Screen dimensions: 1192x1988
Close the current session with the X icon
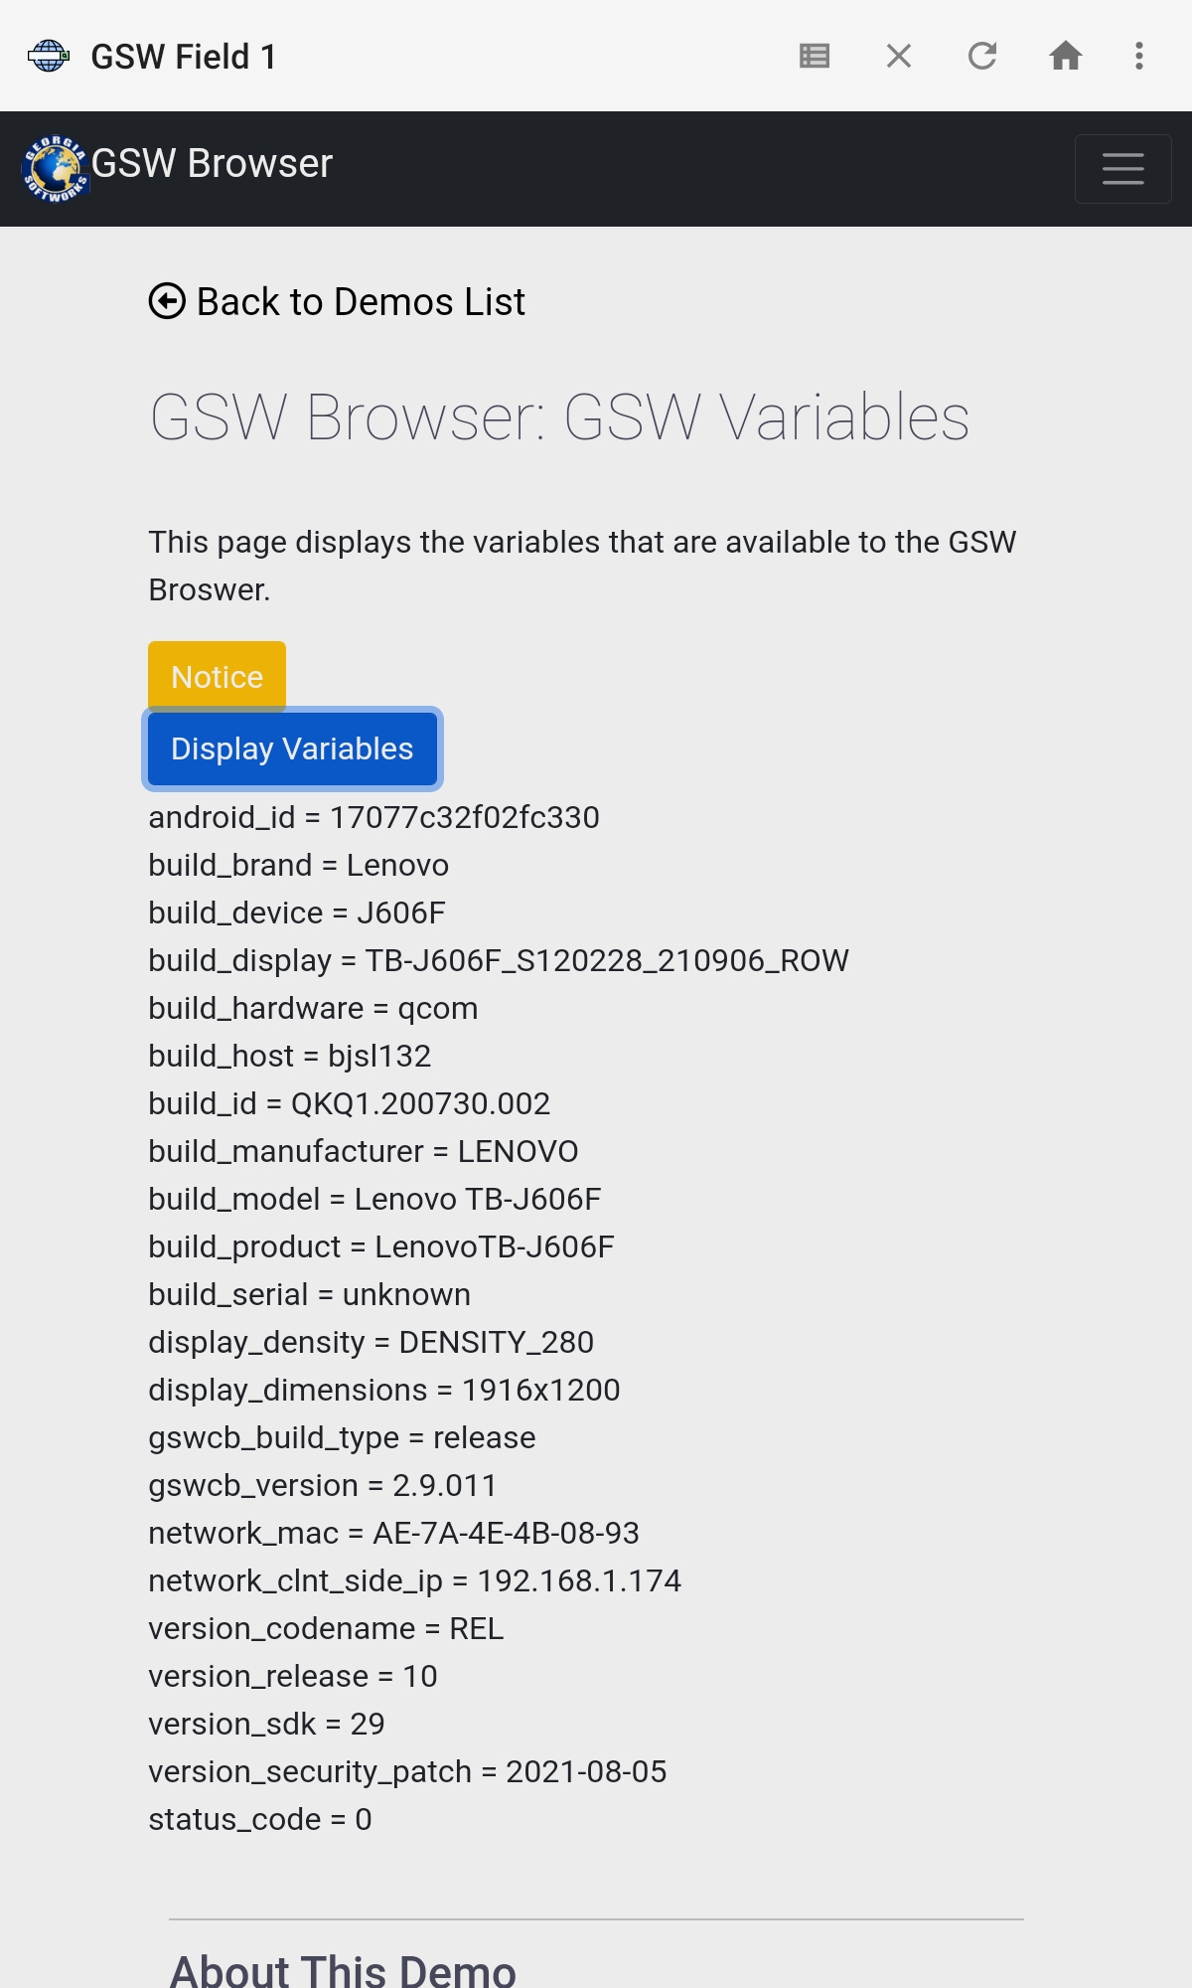click(x=898, y=56)
